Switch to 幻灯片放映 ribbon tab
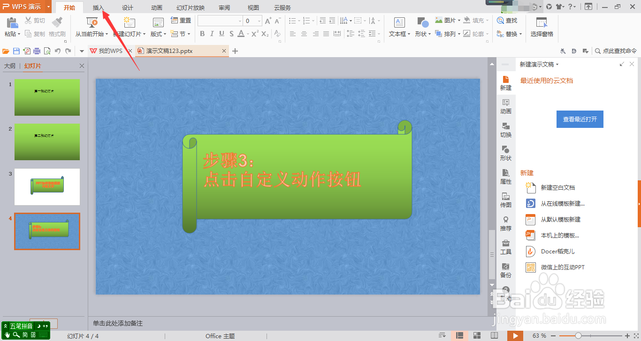This screenshot has height=341, width=641. coord(191,7)
